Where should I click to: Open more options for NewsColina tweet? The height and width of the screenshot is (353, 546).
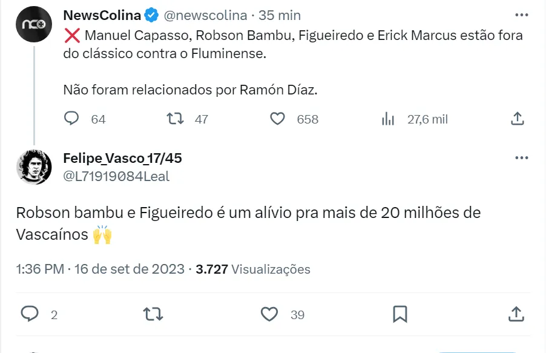(521, 15)
